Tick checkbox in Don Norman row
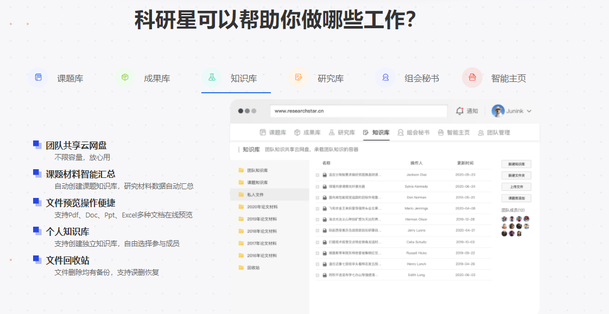 tap(318, 197)
